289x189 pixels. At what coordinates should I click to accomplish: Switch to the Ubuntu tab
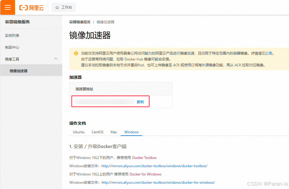(79, 132)
